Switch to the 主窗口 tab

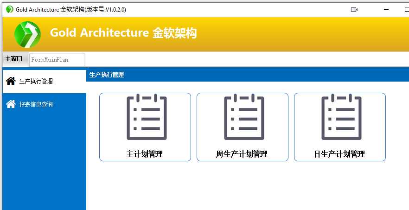coord(16,59)
